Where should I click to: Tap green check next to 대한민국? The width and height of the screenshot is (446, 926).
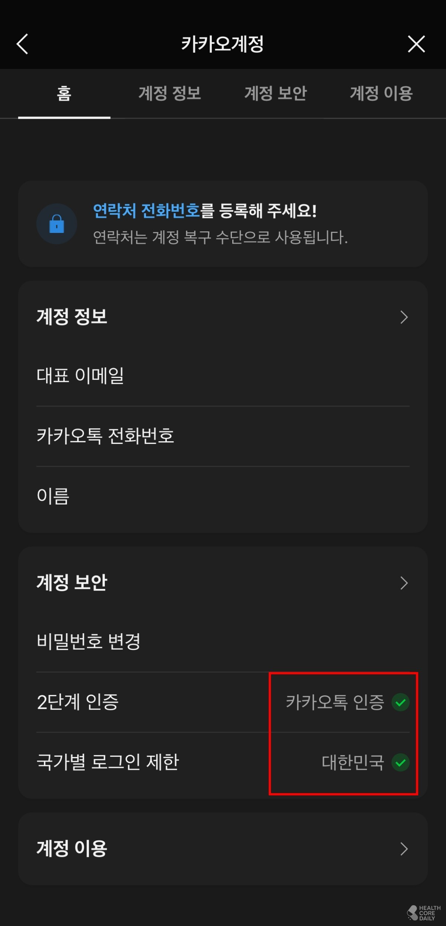coord(401,763)
